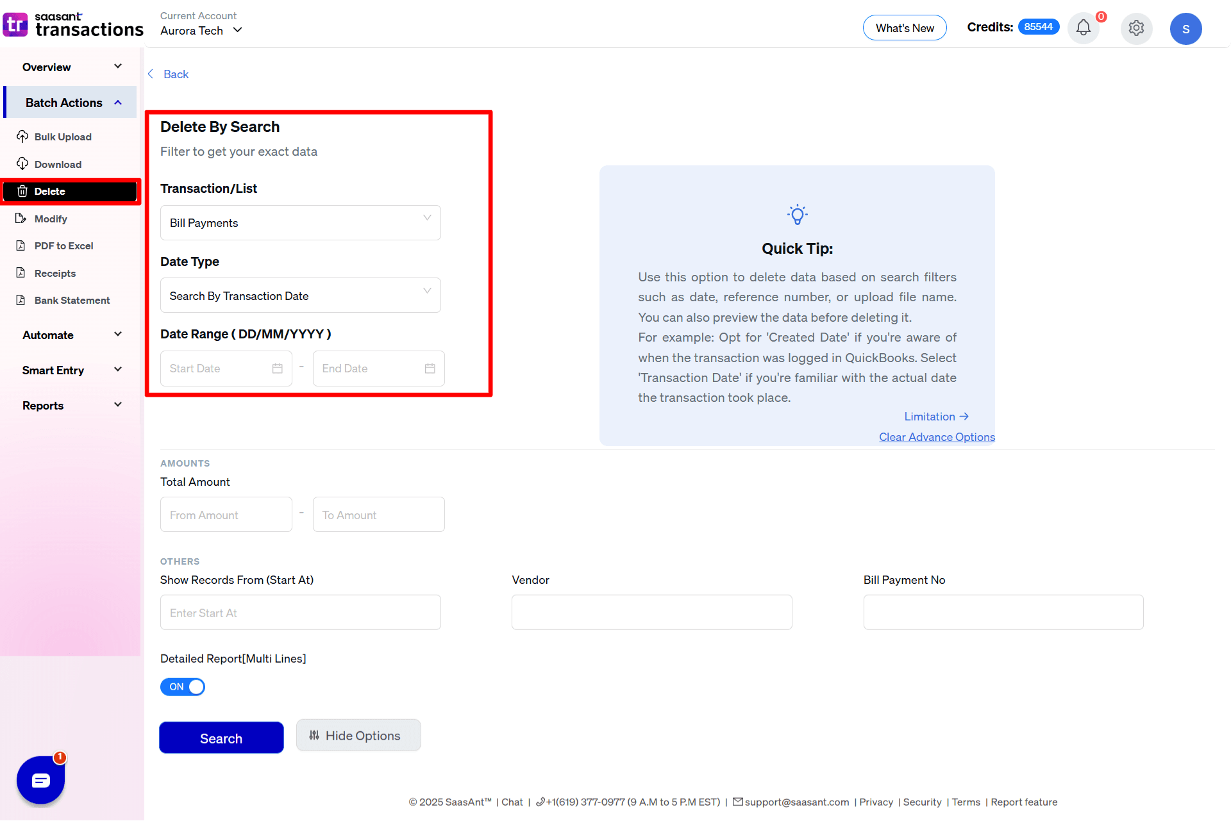Click the End Date input field
1231x821 pixels.
coord(379,369)
